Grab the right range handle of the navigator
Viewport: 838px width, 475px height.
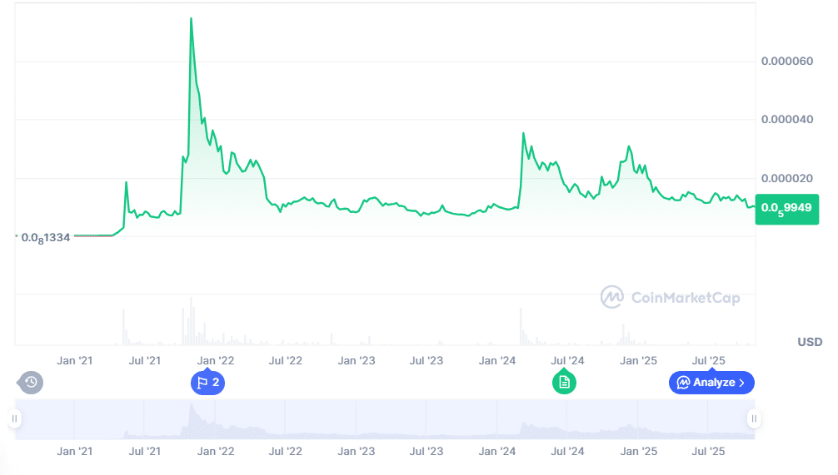pos(753,418)
